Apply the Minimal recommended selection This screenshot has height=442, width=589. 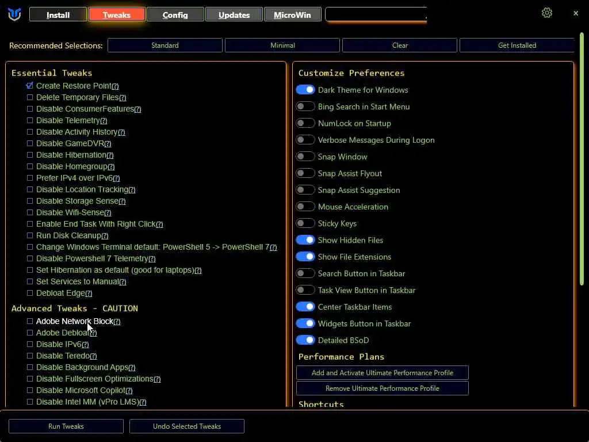coord(282,45)
